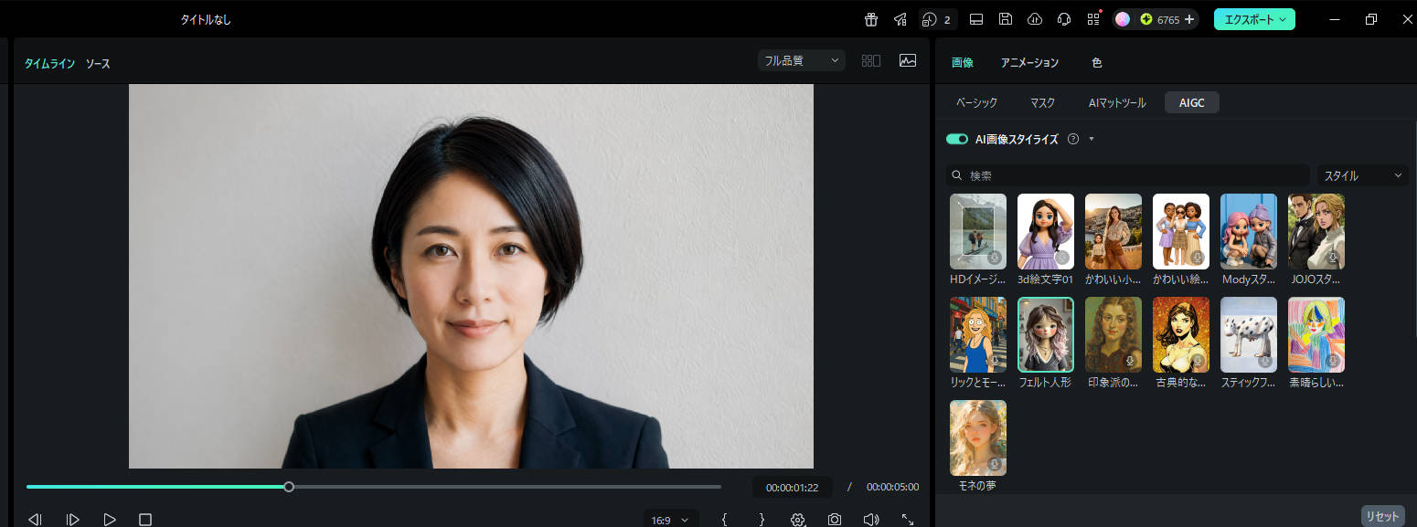Choose the モネの夢 style thumbnail

tap(978, 437)
